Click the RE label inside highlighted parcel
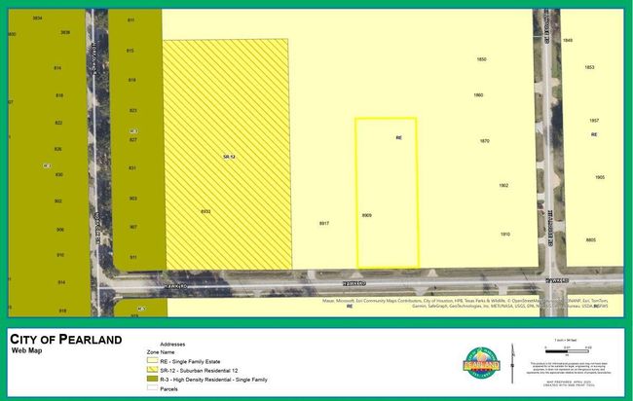 pyautogui.click(x=398, y=138)
